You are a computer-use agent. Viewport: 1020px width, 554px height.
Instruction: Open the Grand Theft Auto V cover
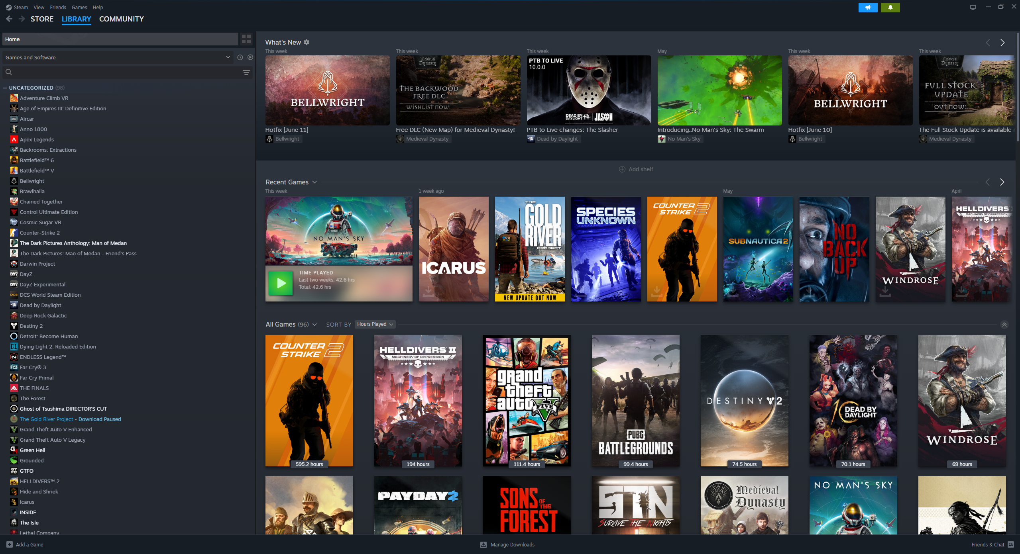(x=527, y=400)
